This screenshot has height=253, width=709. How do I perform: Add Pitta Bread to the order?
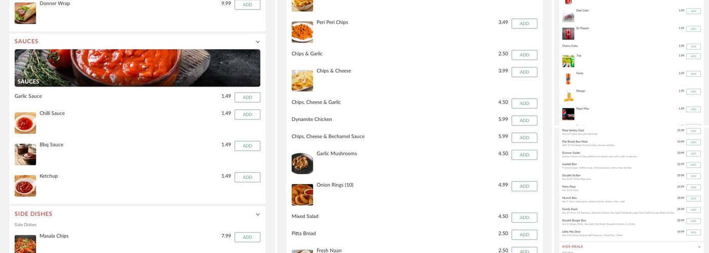point(524,235)
